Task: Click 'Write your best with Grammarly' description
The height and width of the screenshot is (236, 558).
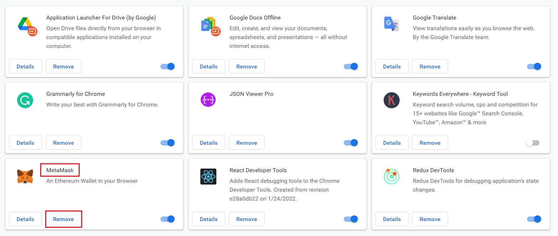Action: pyautogui.click(x=102, y=104)
